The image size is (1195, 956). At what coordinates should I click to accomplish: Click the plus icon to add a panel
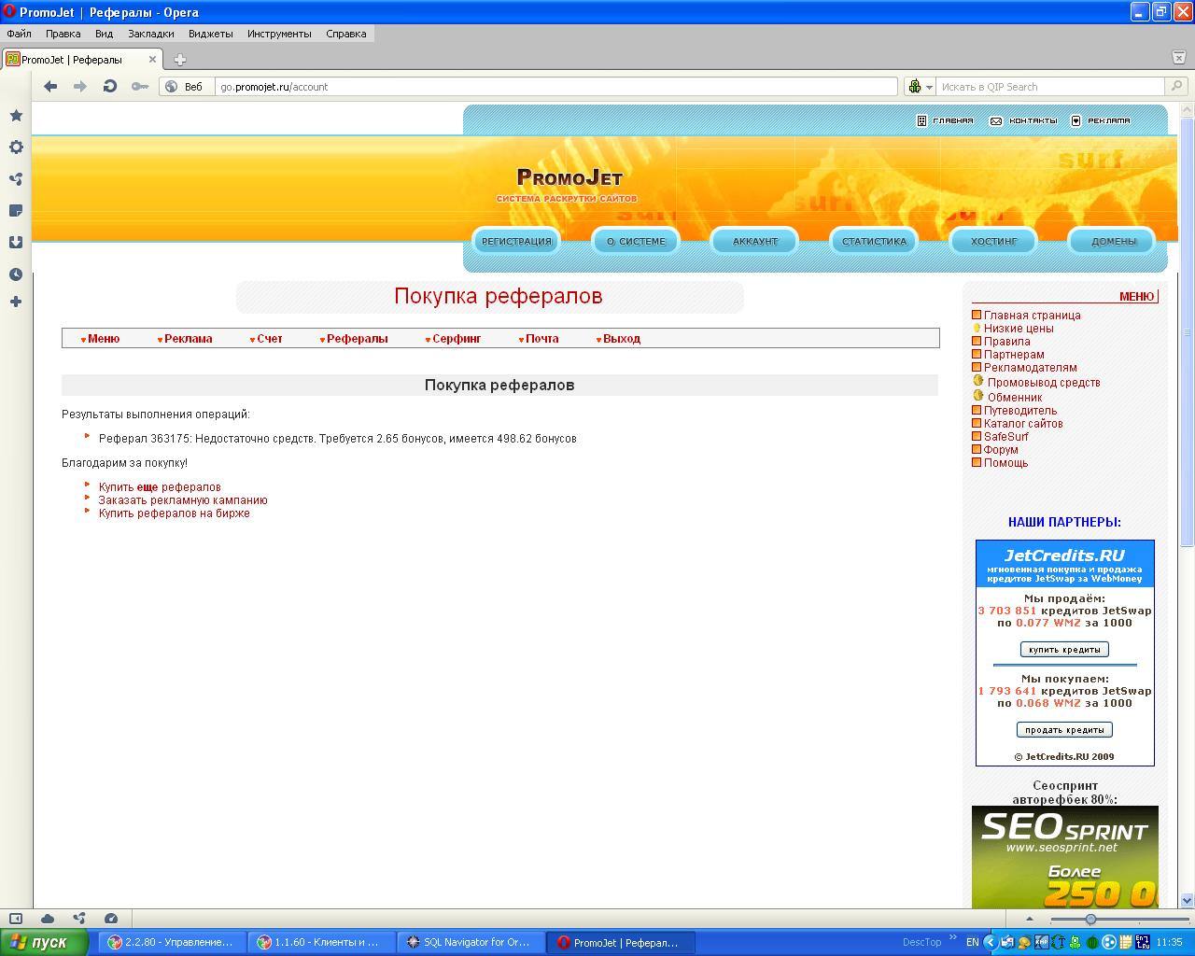[x=16, y=302]
